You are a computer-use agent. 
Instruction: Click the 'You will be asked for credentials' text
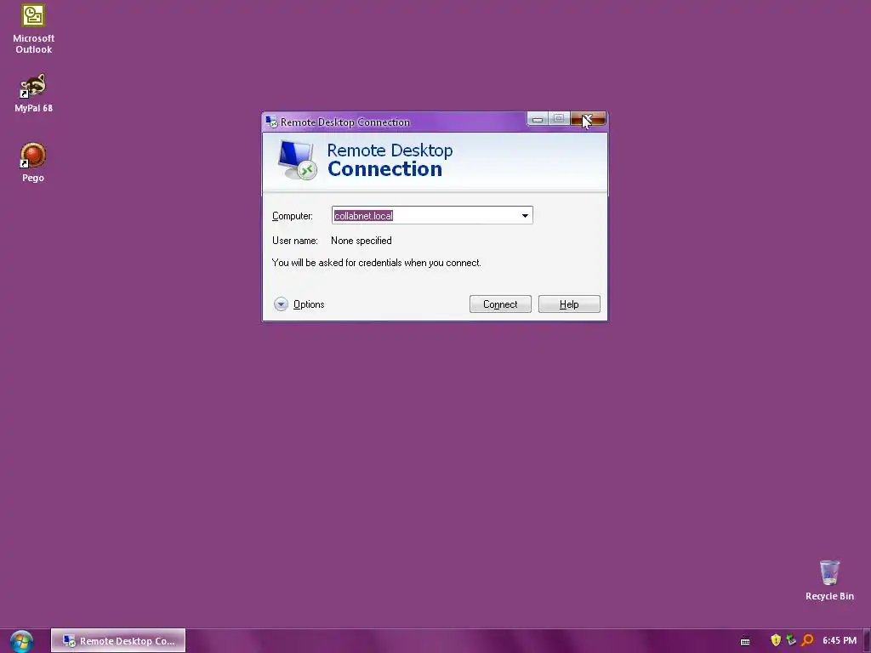[x=377, y=263]
